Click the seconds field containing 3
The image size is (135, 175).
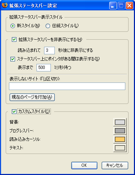coord(49,50)
